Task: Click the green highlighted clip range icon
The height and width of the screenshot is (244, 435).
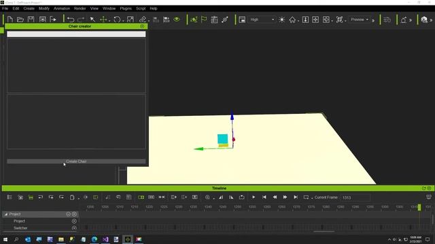Action: click(x=141, y=197)
